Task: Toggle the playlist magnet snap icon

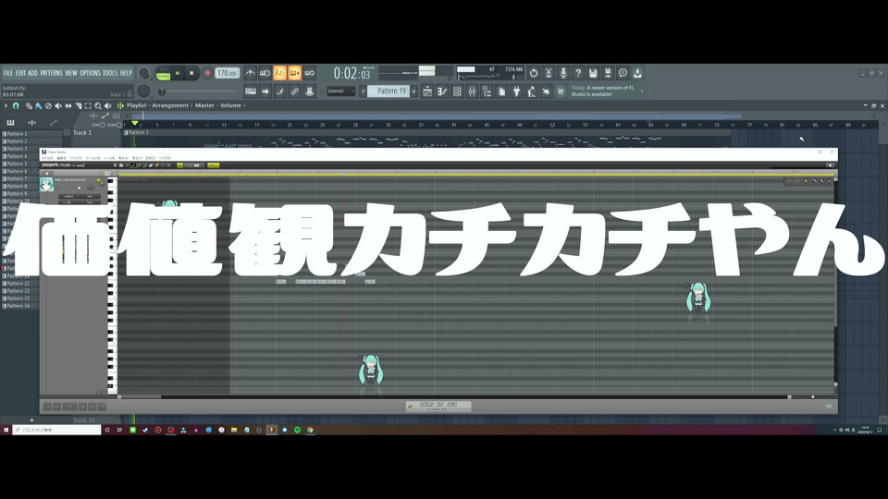Action: [x=16, y=105]
